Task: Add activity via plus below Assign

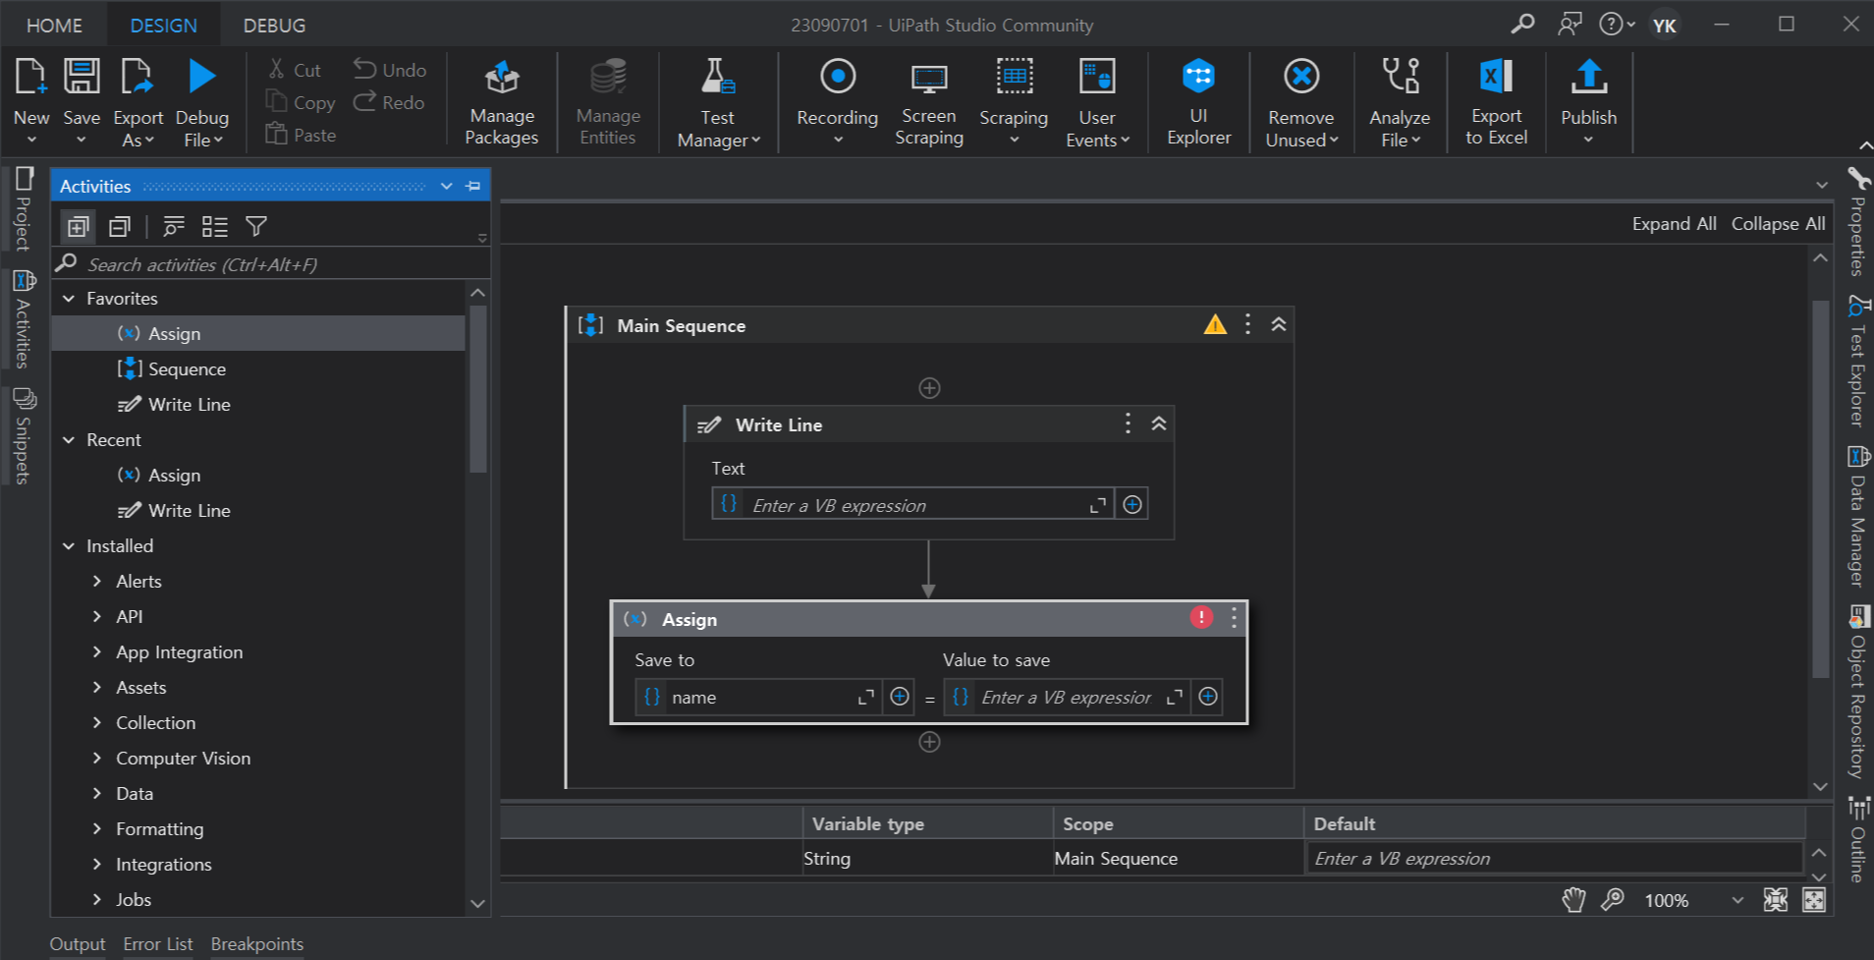Action: [929, 742]
